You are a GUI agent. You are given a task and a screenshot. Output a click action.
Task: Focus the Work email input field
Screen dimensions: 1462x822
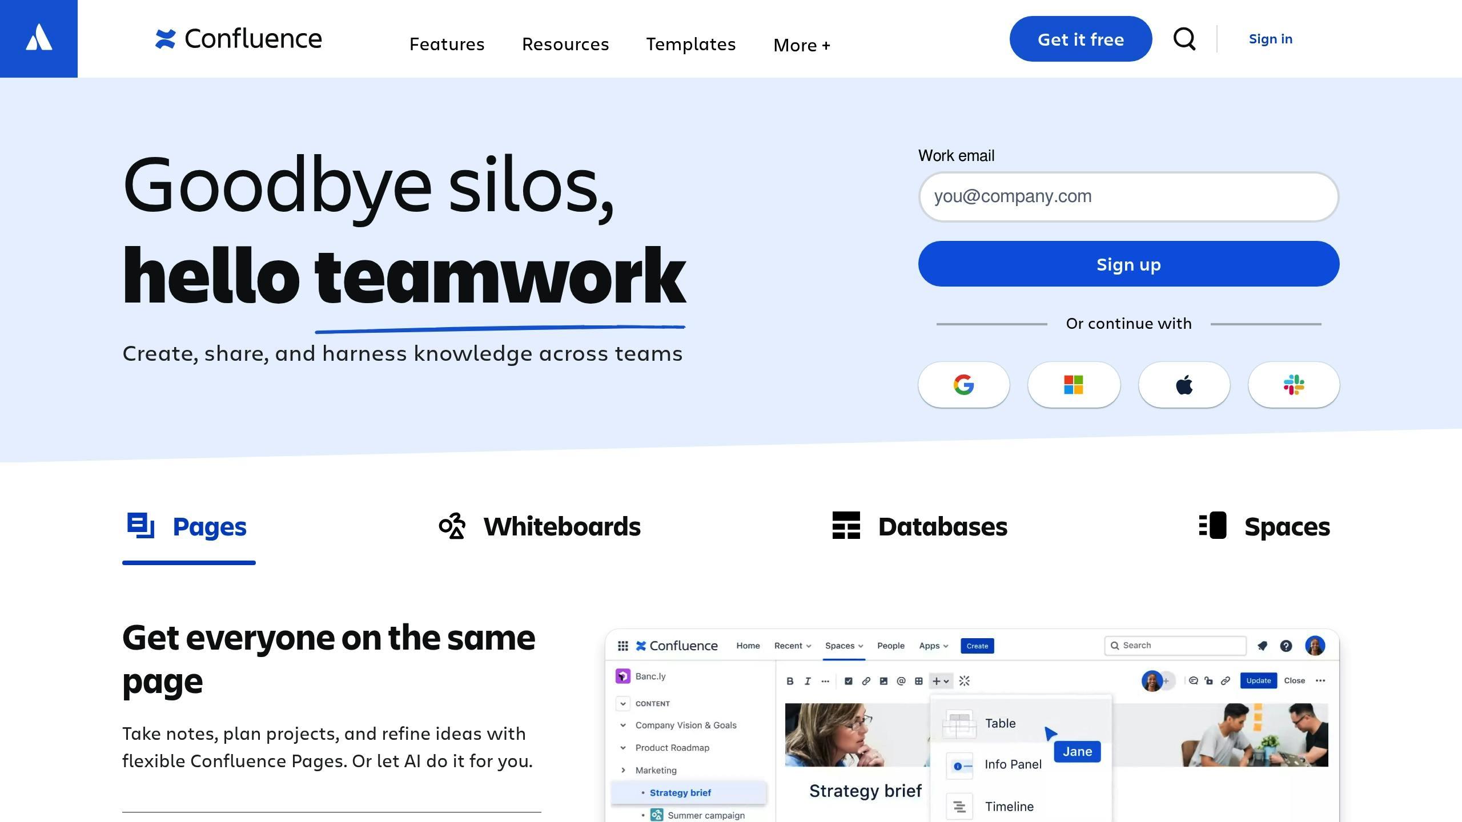(1128, 196)
